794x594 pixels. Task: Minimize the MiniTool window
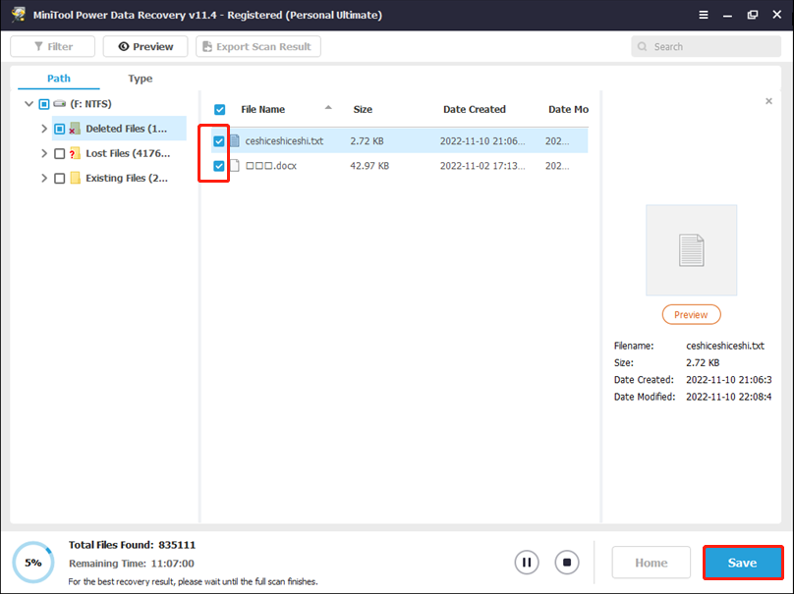click(x=727, y=15)
